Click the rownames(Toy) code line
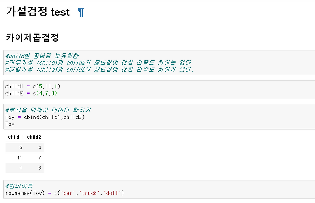Viewport: 315px width, 203px height. 65,193
